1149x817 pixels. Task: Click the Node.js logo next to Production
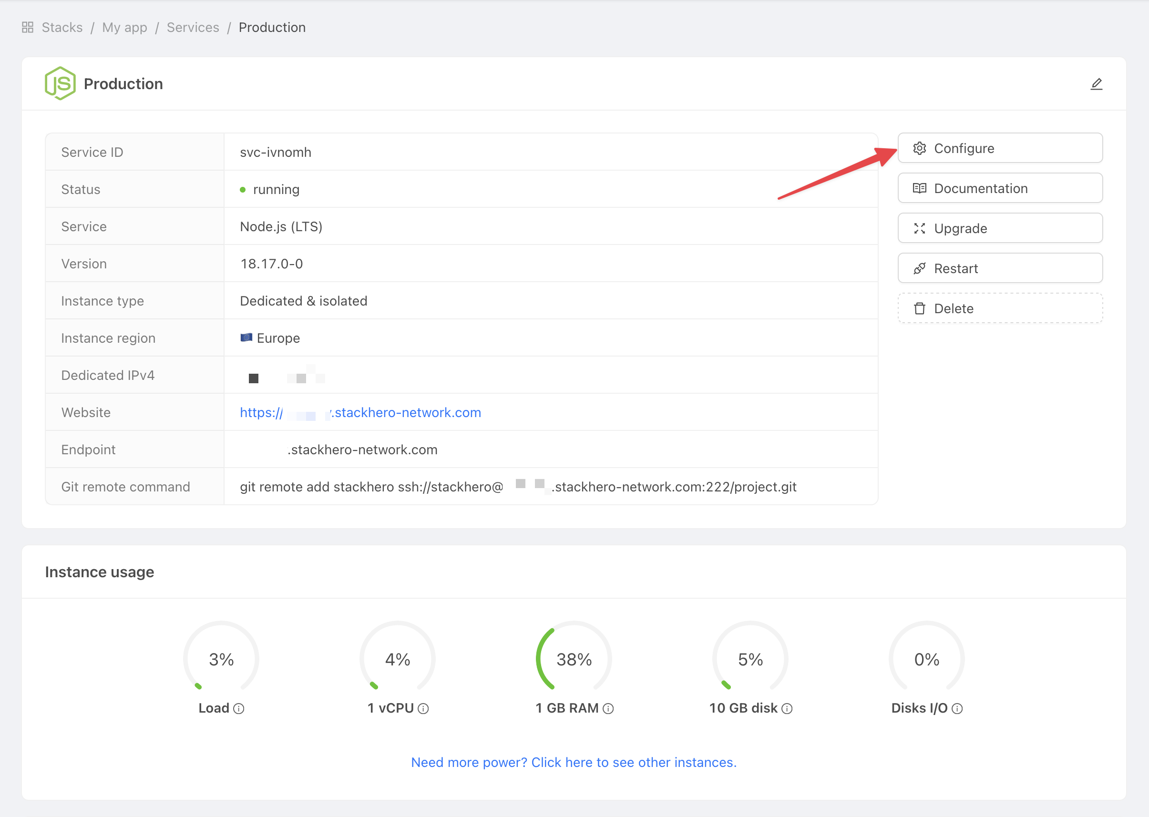click(60, 83)
